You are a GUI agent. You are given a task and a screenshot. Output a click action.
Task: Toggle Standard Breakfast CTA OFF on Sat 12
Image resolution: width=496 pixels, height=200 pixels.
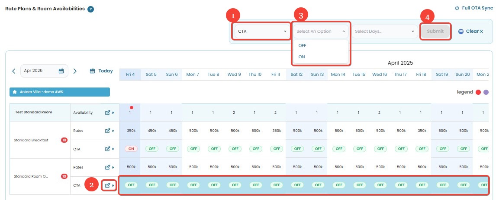tap(297, 149)
